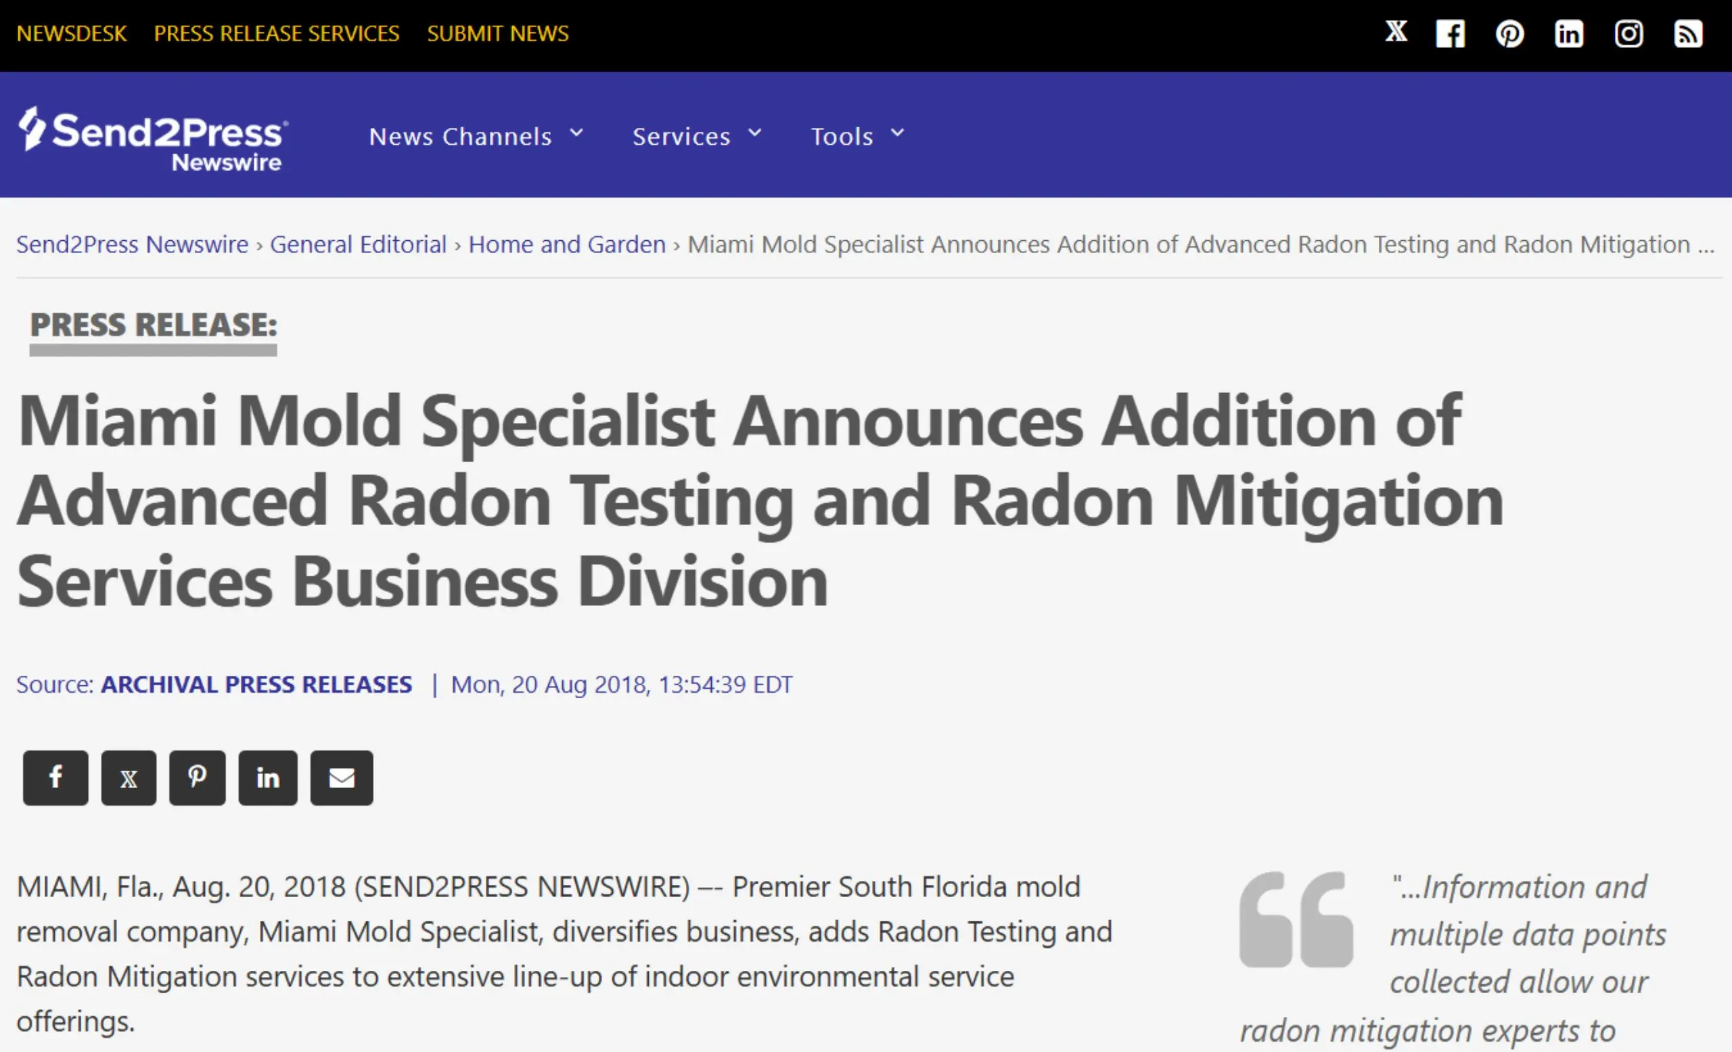Click the large quotation mark graphic
The height and width of the screenshot is (1052, 1732).
click(x=1296, y=919)
